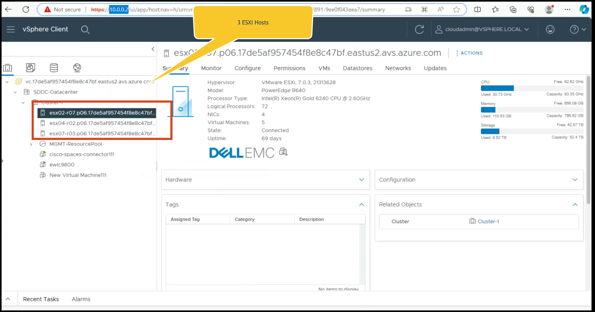Select the Storage inventory icon
Image resolution: width=595 pixels, height=312 pixels.
(x=54, y=68)
